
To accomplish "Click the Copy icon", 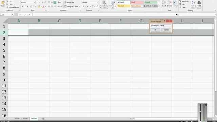I will 7,4.
